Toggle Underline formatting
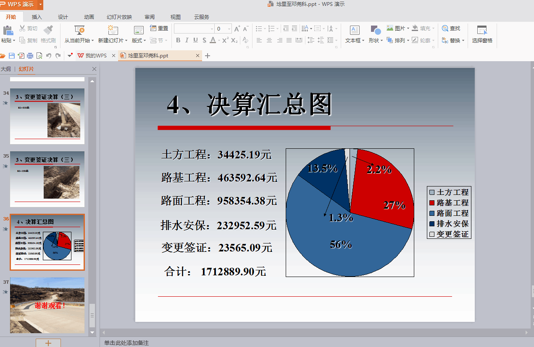534x347 pixels. pyautogui.click(x=195, y=40)
